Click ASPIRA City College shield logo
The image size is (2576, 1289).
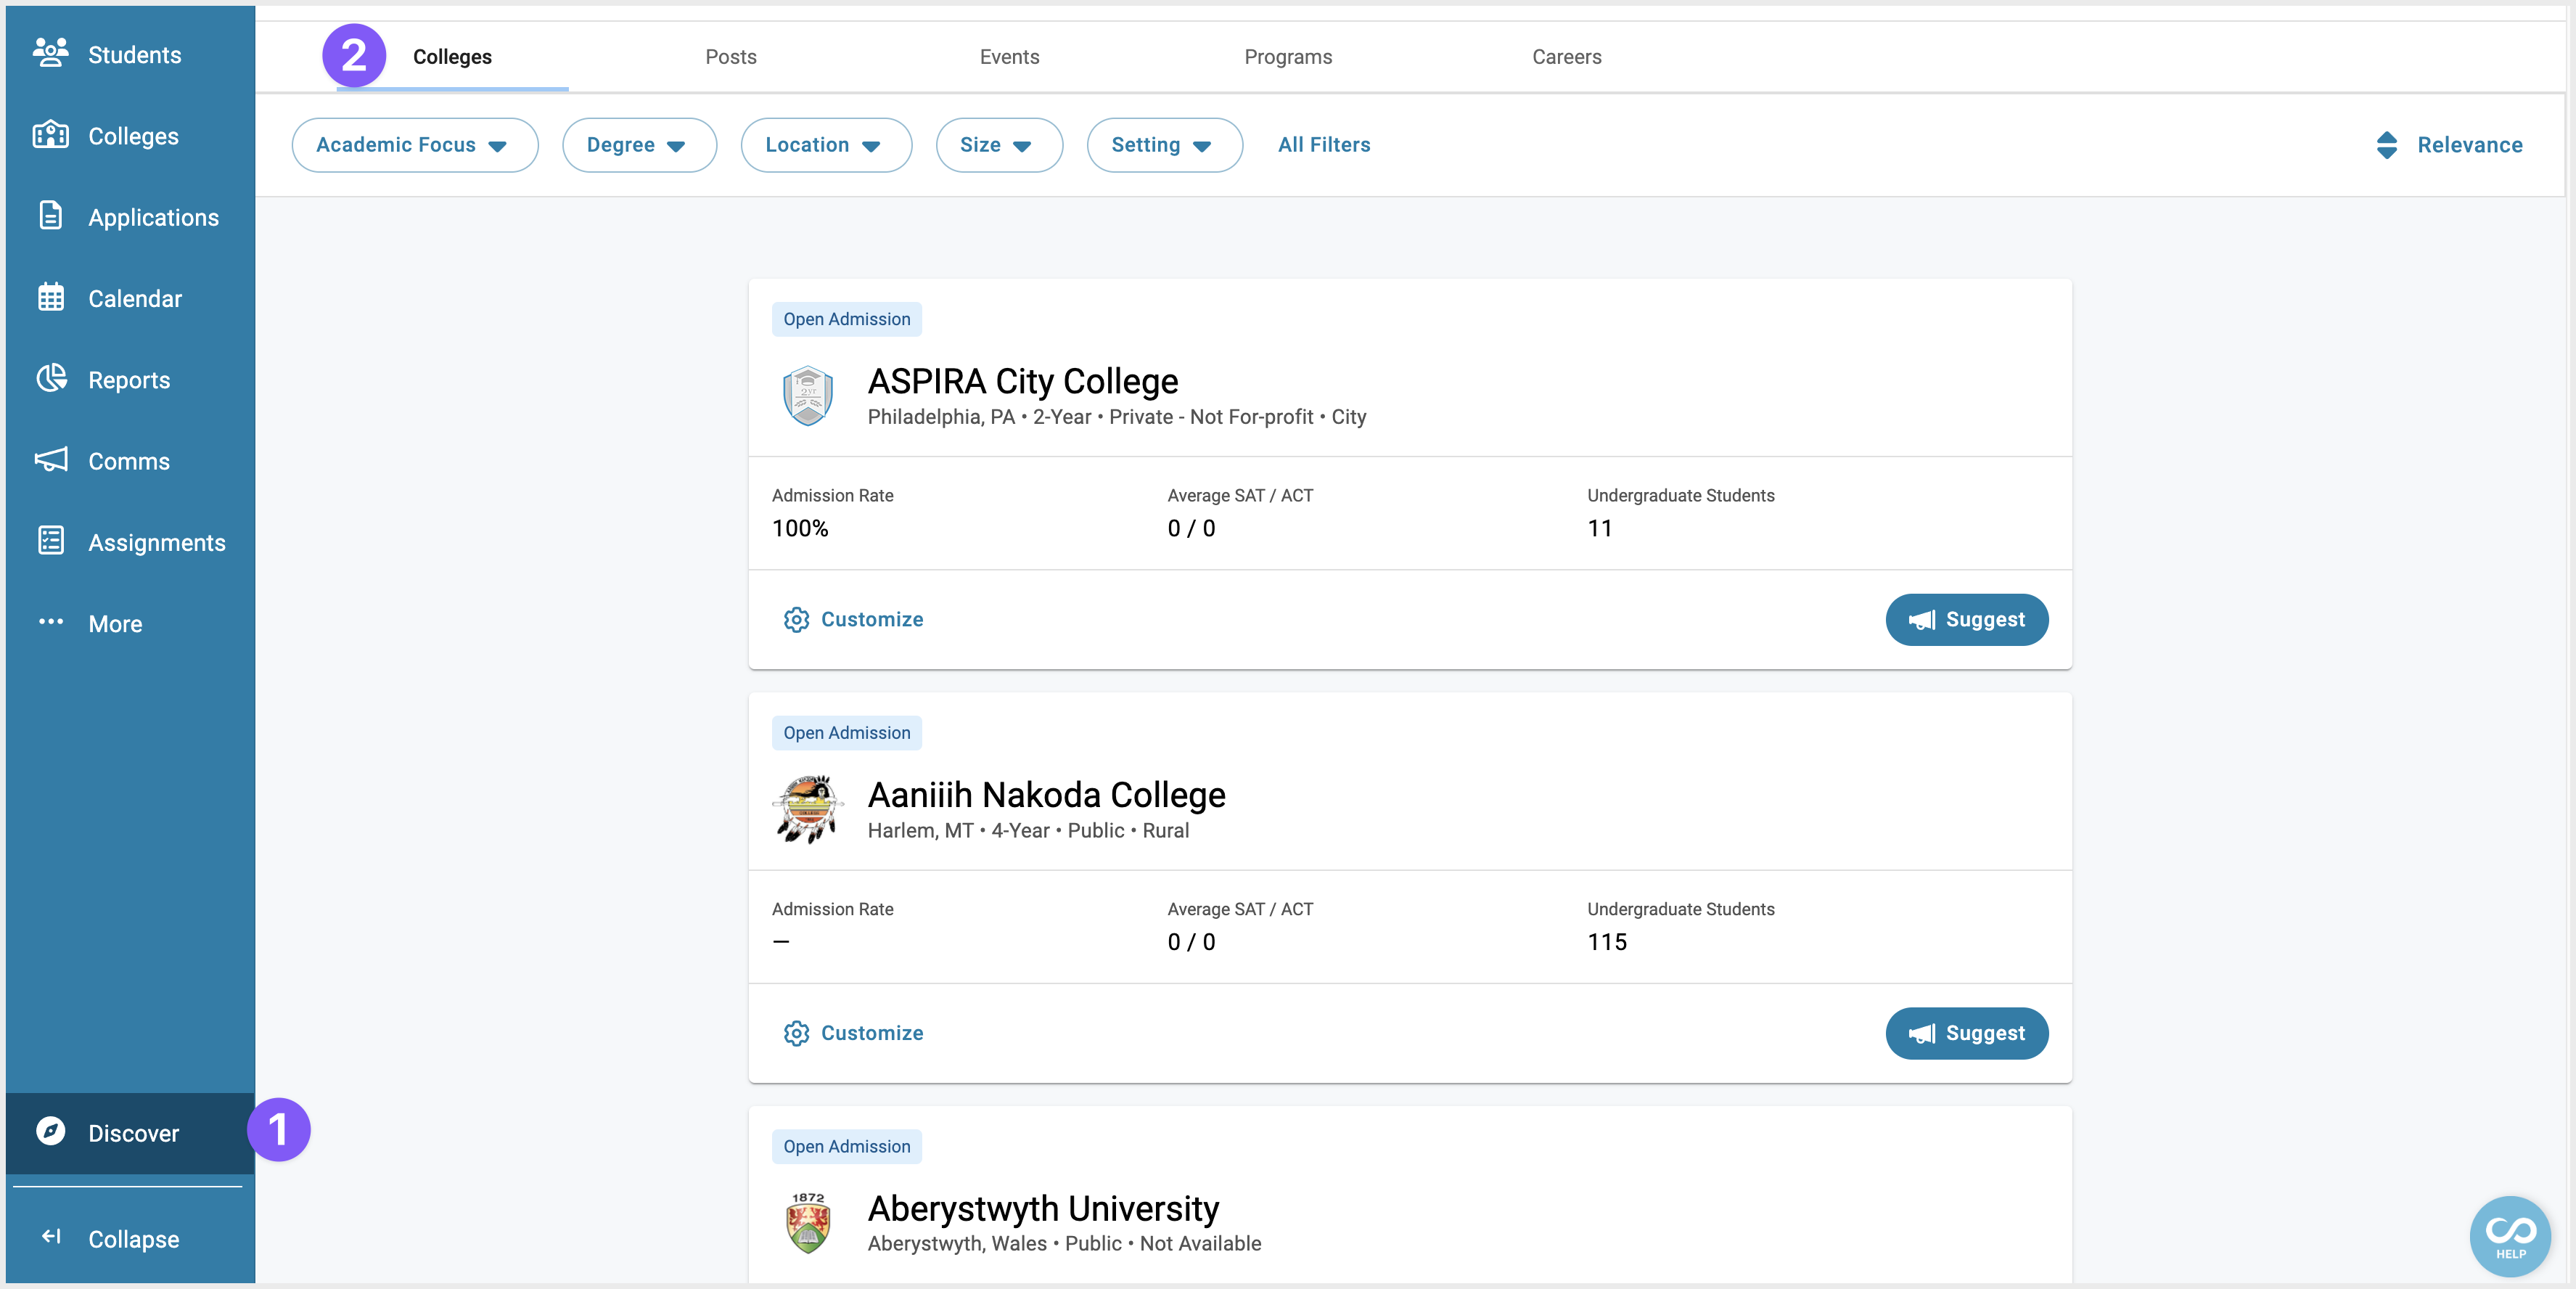pyautogui.click(x=808, y=395)
